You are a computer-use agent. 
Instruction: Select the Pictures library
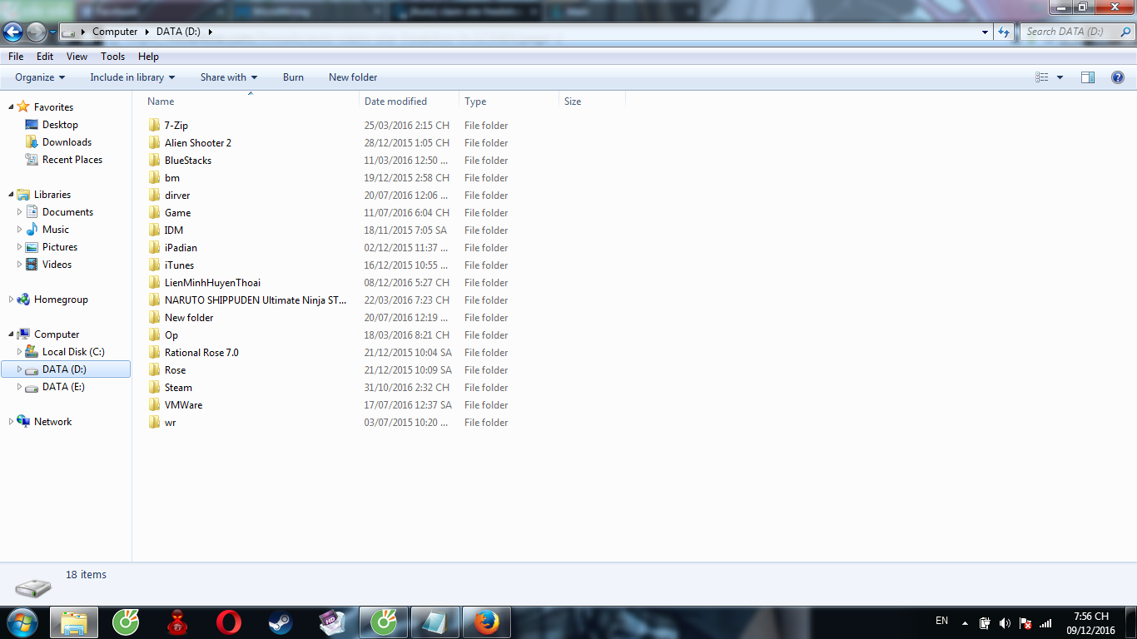click(x=60, y=247)
